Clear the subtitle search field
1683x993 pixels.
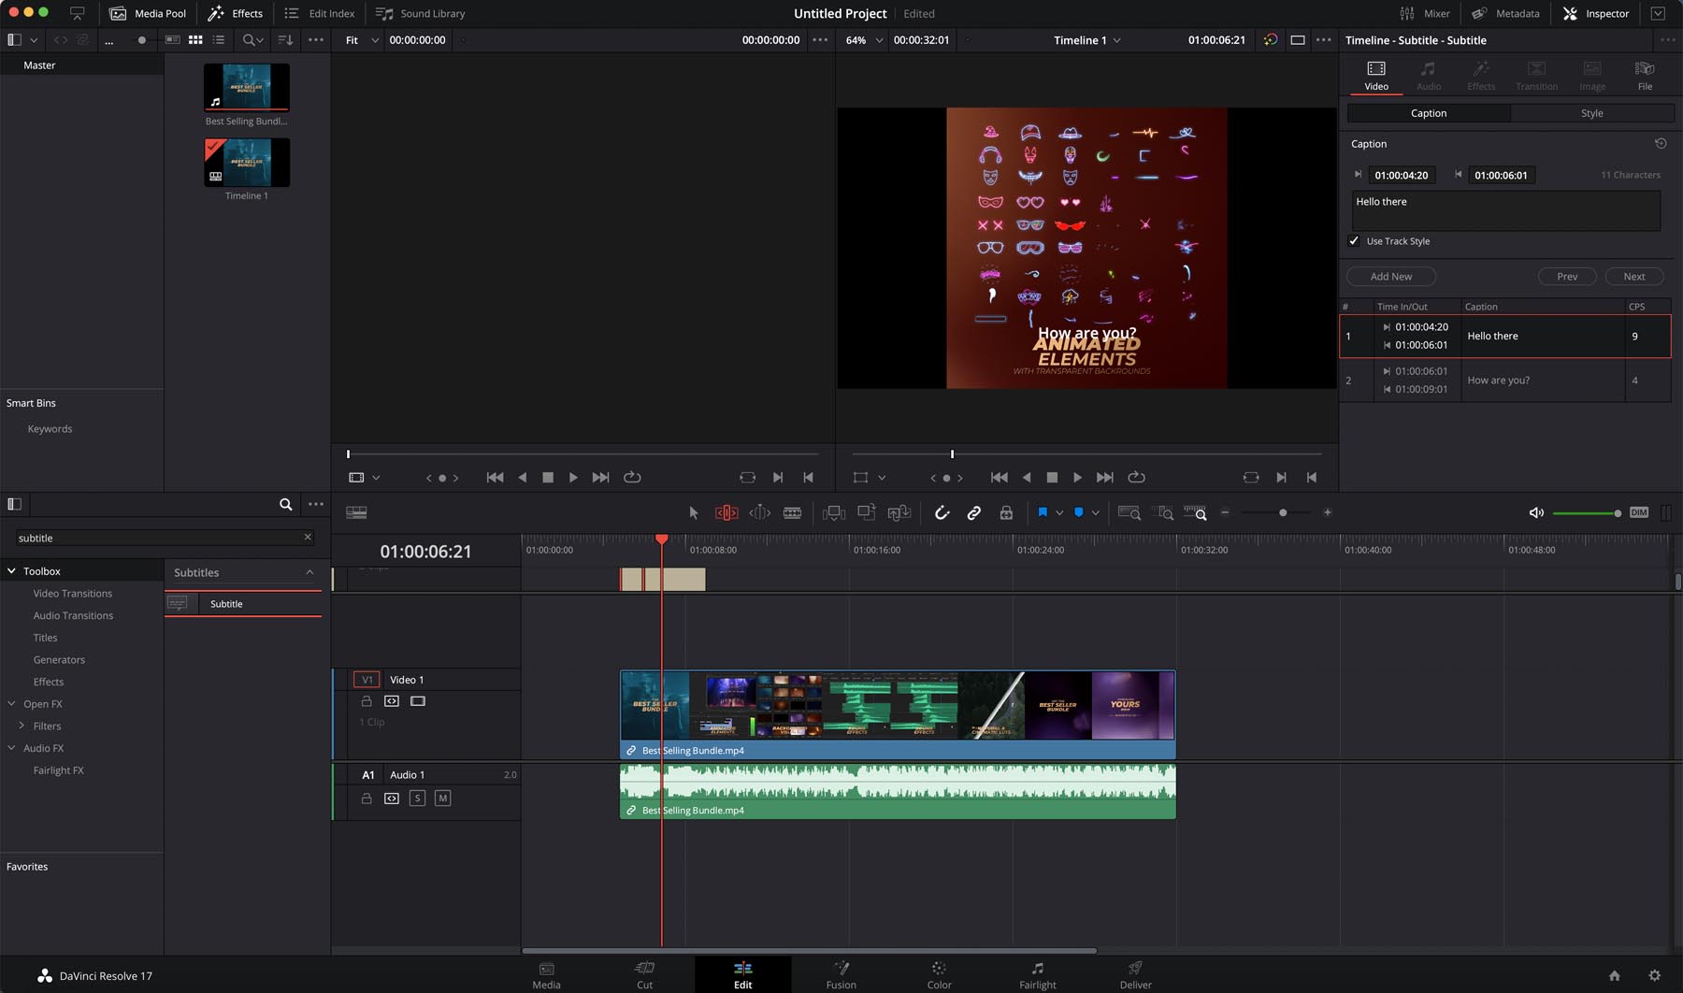307,537
